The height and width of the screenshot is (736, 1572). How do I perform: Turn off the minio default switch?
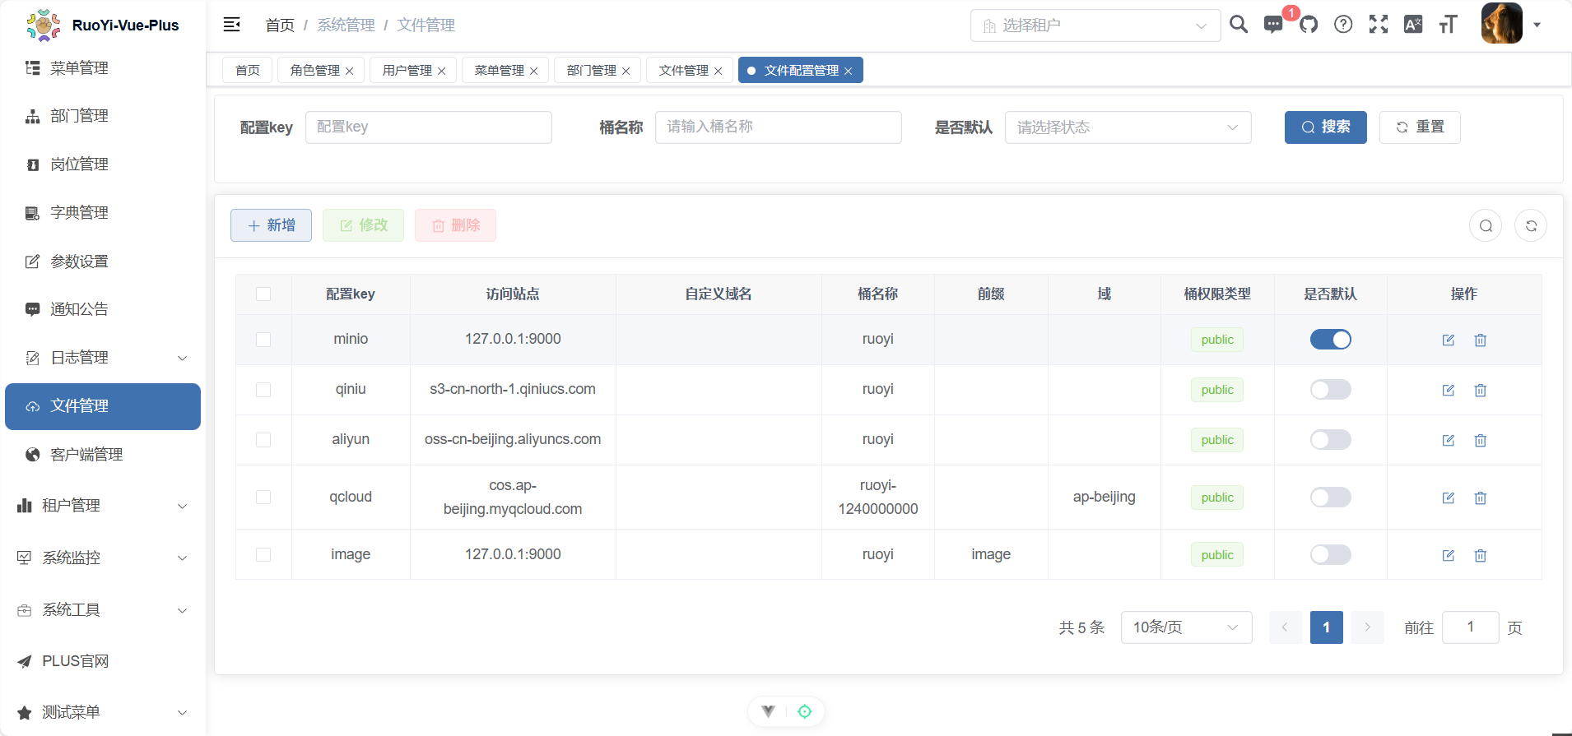1330,340
